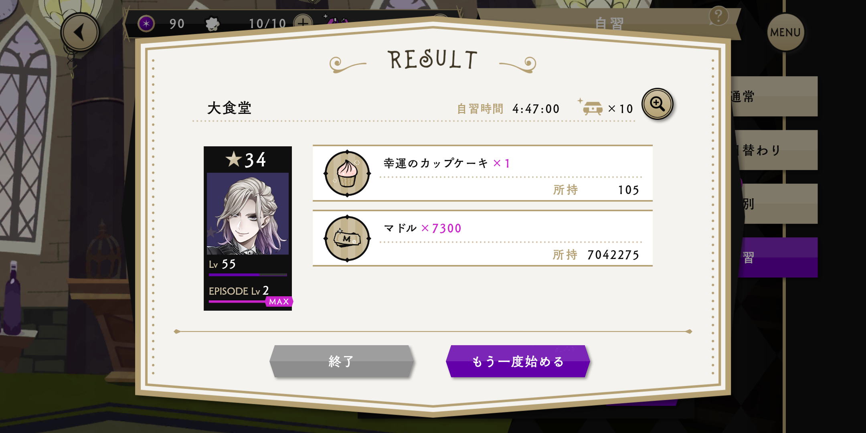Tap the back arrow button
This screenshot has height=433, width=866.
(x=80, y=32)
